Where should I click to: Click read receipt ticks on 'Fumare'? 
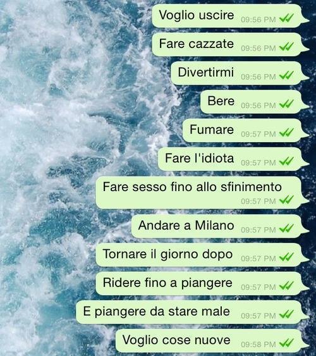(286, 133)
